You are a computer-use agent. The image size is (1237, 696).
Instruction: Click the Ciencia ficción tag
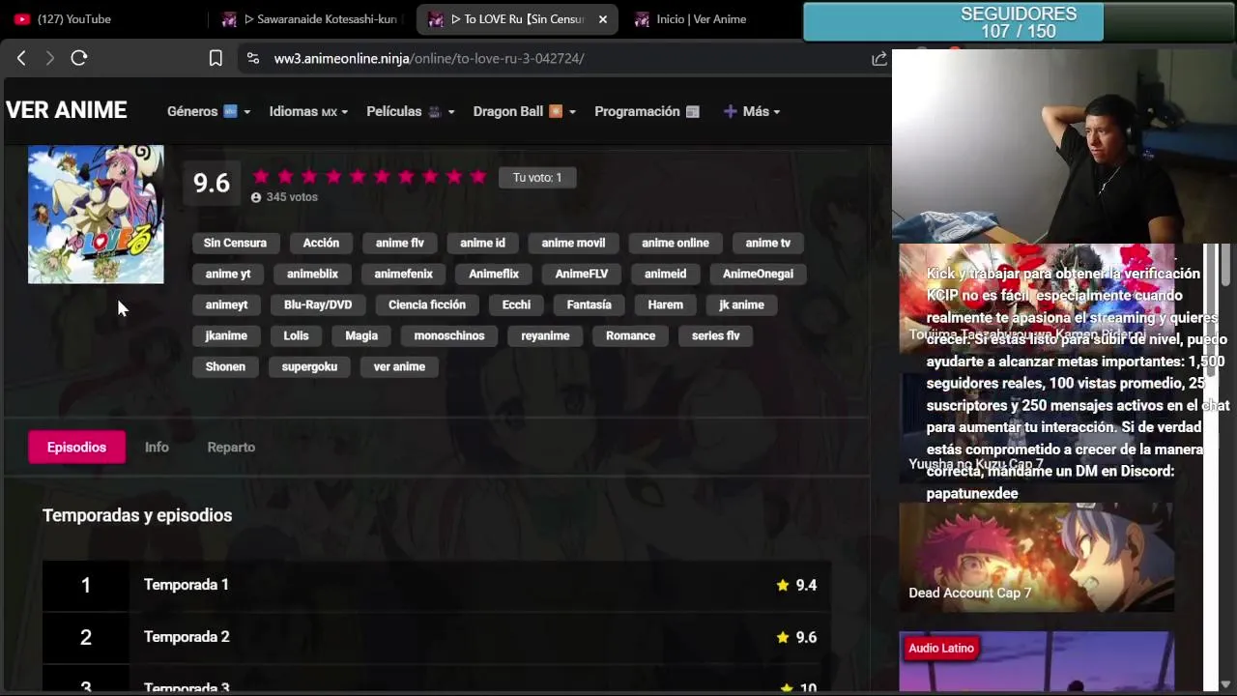pos(427,304)
